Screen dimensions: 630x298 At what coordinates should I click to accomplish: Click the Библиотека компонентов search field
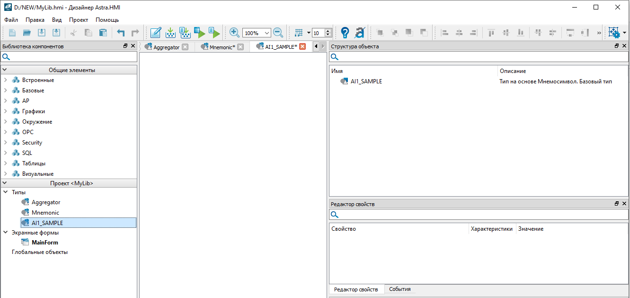[x=71, y=57]
